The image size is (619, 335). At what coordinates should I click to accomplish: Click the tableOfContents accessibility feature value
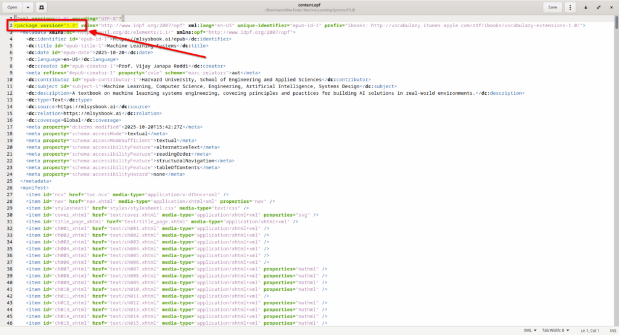click(178, 168)
